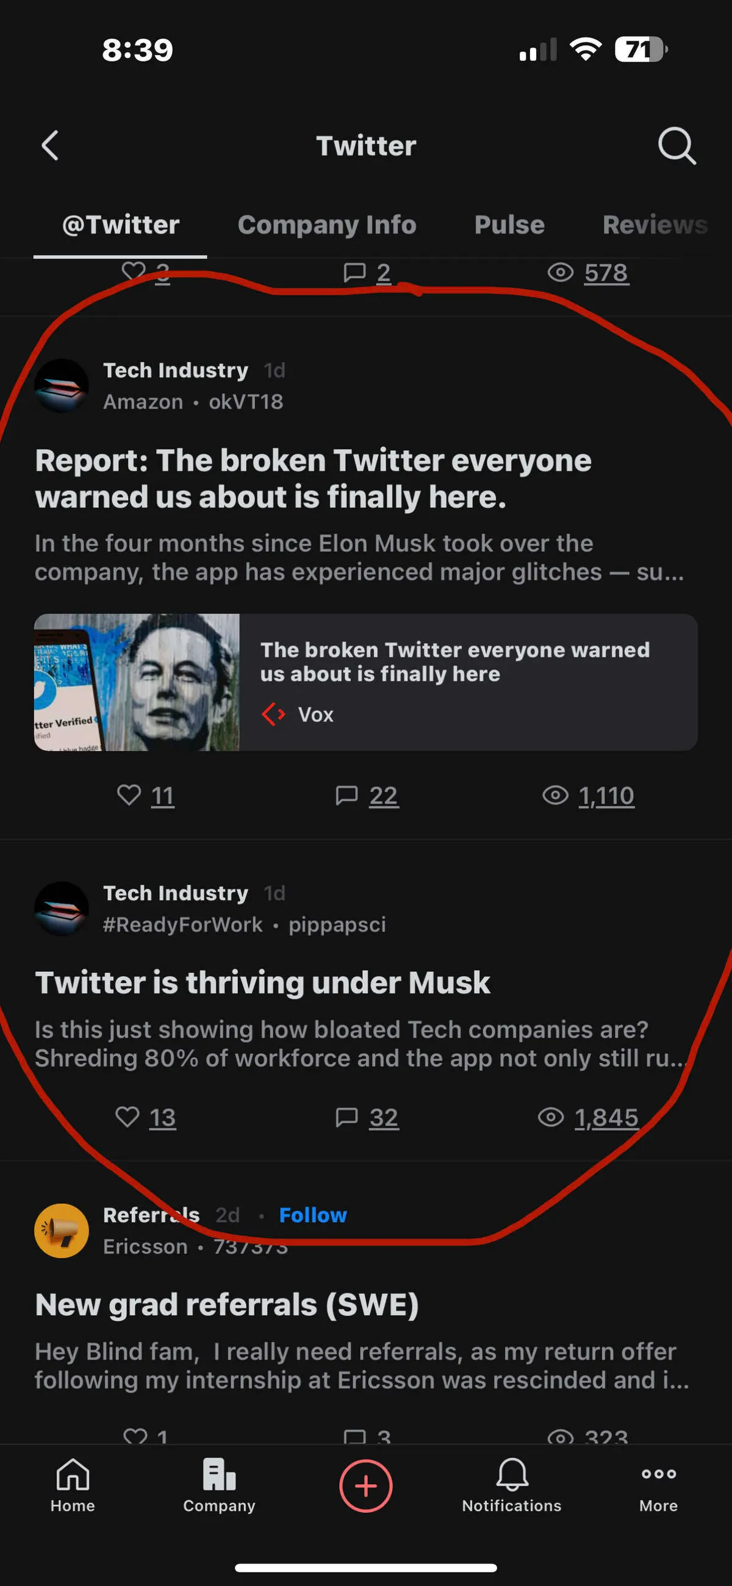Image resolution: width=732 pixels, height=1586 pixels.
Task: Open search with the magnifier icon
Action: [x=676, y=146]
